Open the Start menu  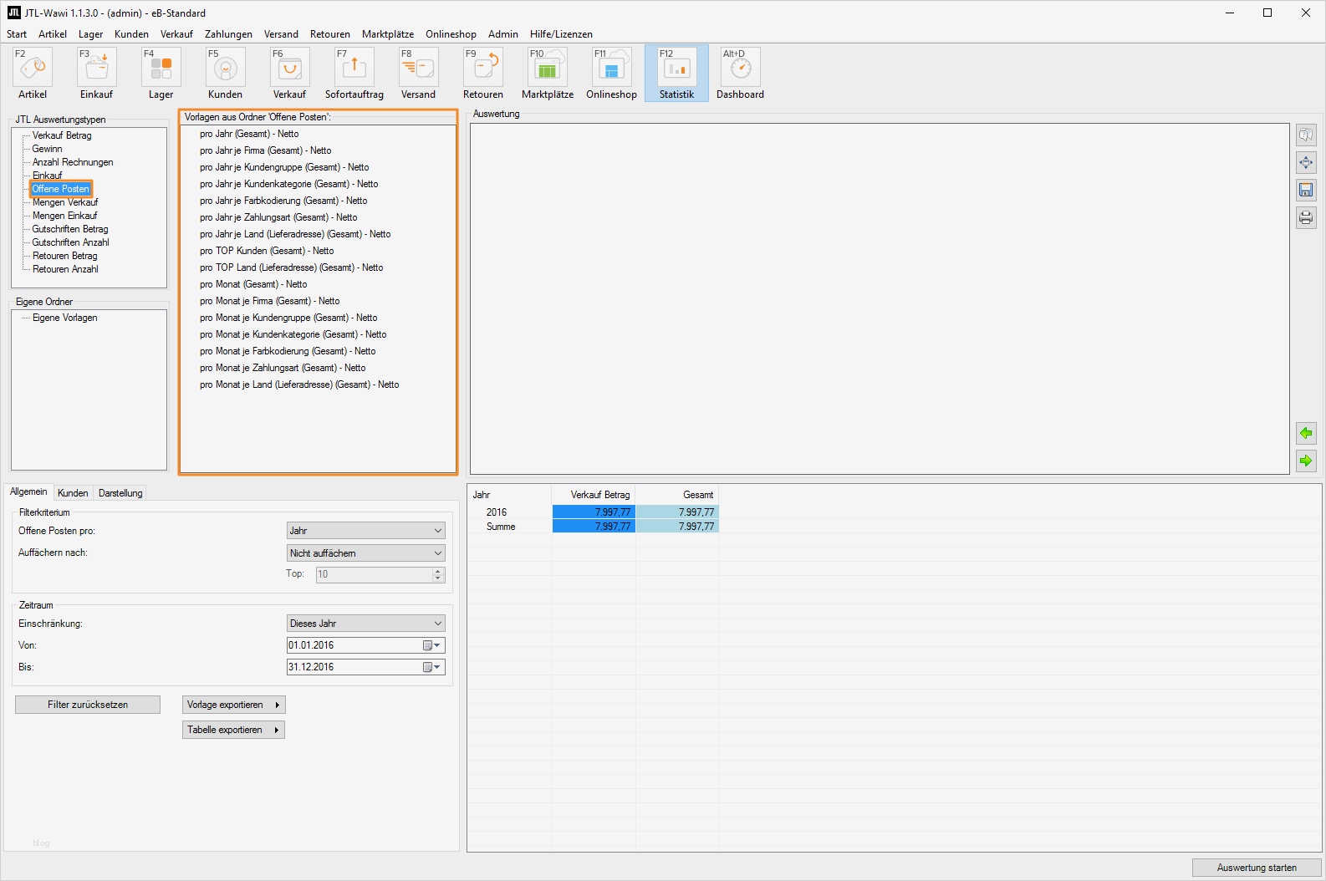pos(17,34)
